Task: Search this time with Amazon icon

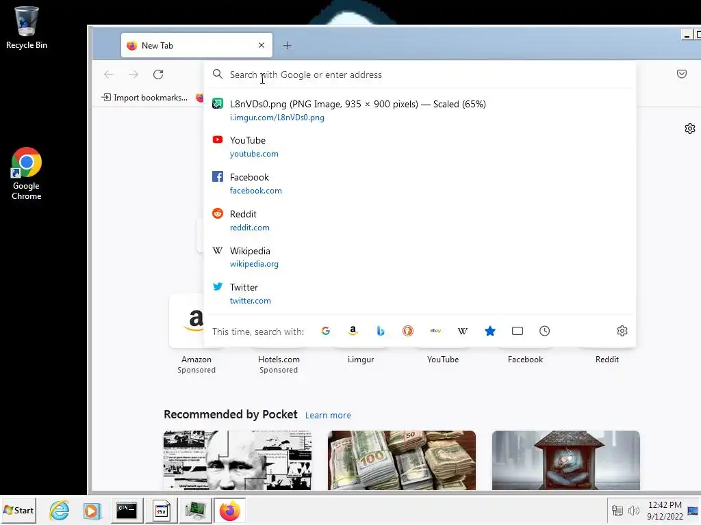Action: (353, 331)
